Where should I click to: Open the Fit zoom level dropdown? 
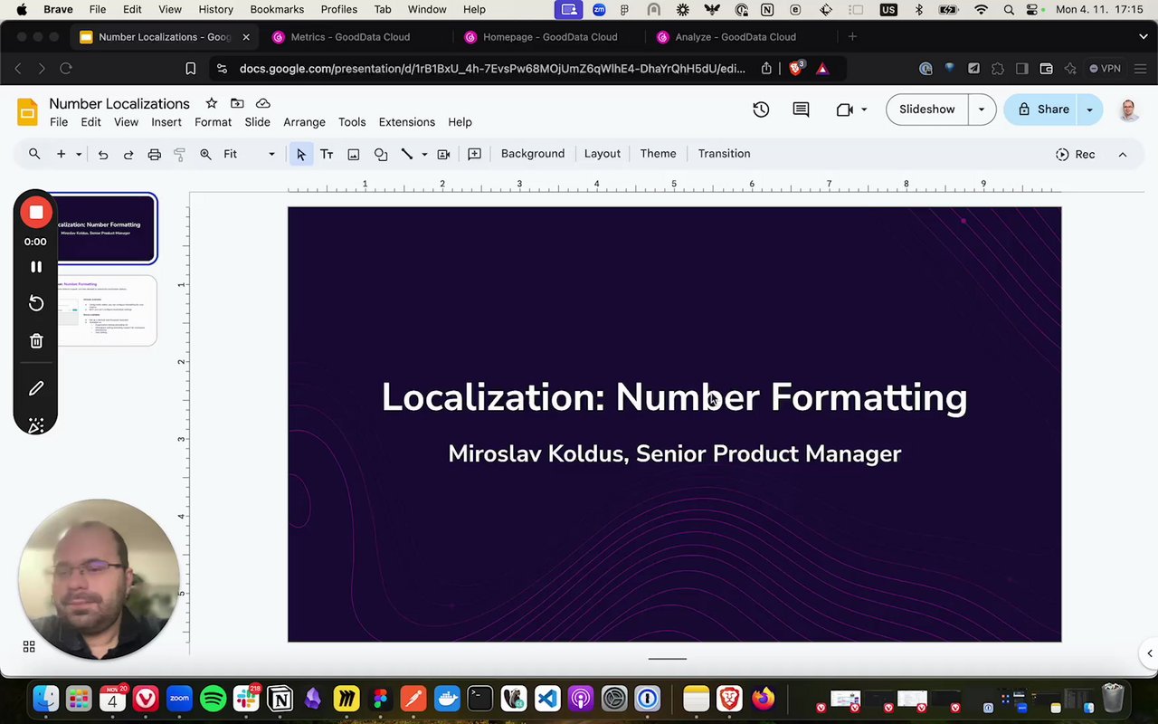(249, 155)
